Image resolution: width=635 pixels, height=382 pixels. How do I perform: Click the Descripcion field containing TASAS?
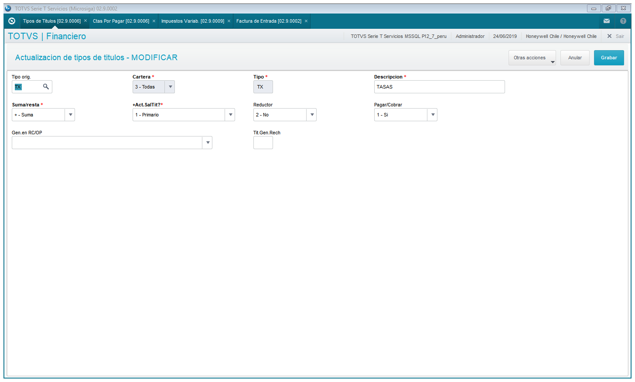(439, 87)
